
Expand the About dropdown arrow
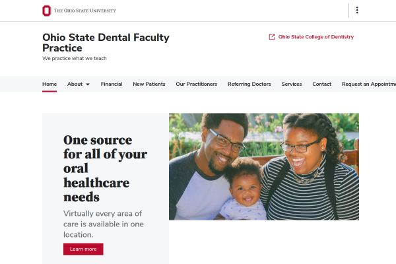(88, 84)
